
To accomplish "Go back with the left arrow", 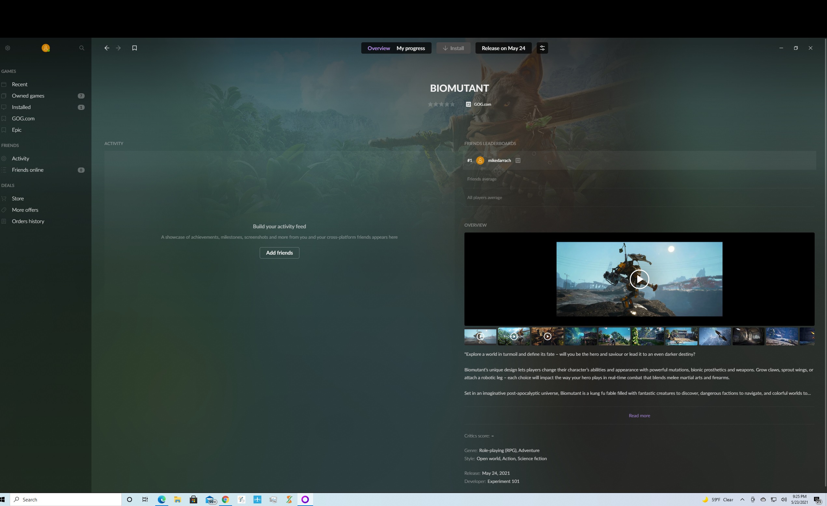I will 107,48.
